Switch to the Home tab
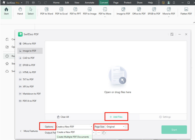The width and height of the screenshot is (195, 140). (x=56, y=2)
